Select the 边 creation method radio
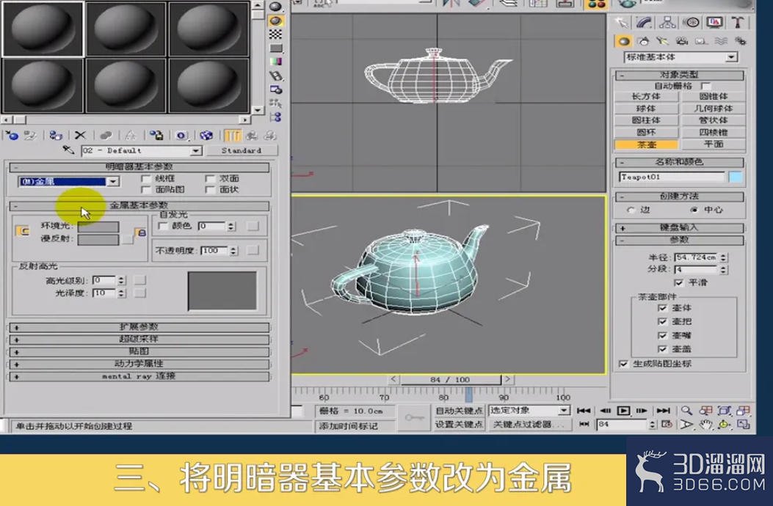The width and height of the screenshot is (773, 506). coord(631,210)
